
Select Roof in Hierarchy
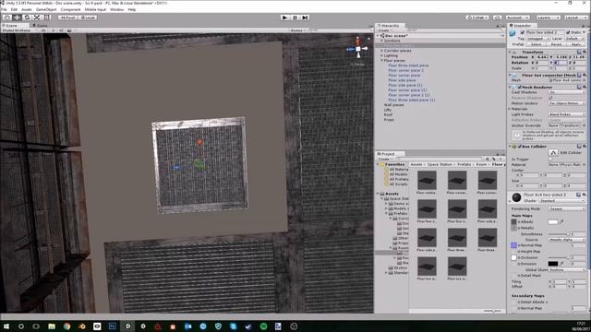pyautogui.click(x=388, y=114)
